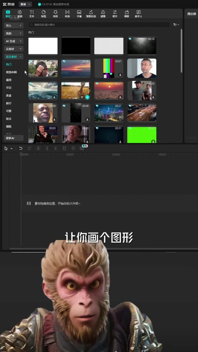Add the wheat field clip to timeline
This screenshot has height=352, width=198.
pyautogui.click(x=87, y=97)
